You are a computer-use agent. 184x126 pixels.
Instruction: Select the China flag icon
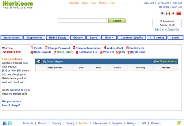[178, 13]
